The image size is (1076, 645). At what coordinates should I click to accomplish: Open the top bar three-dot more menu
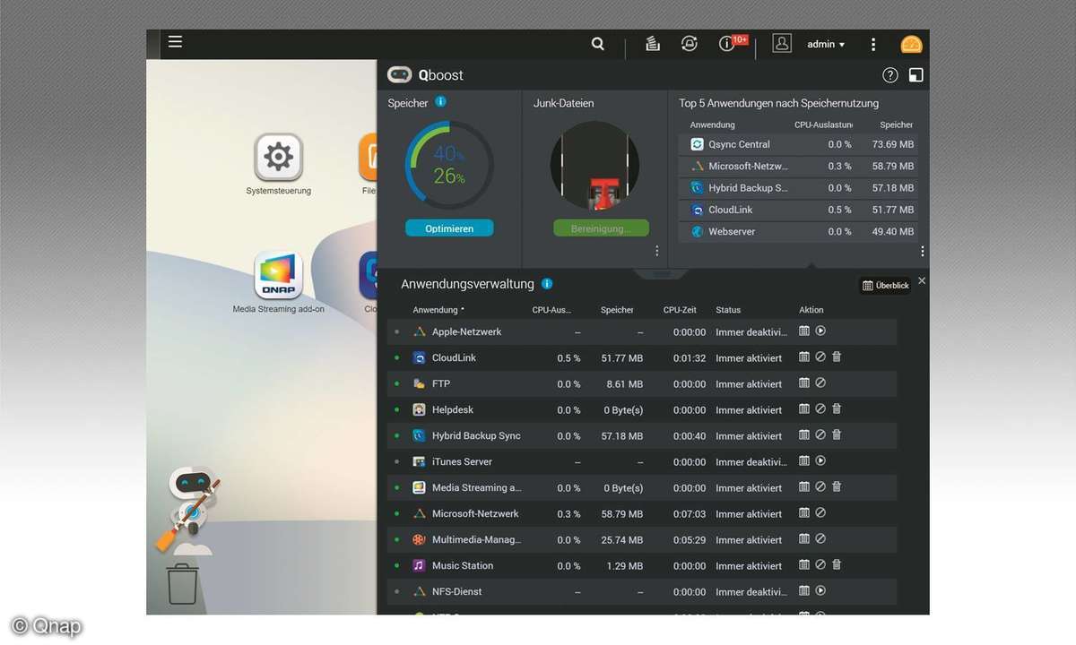(873, 44)
